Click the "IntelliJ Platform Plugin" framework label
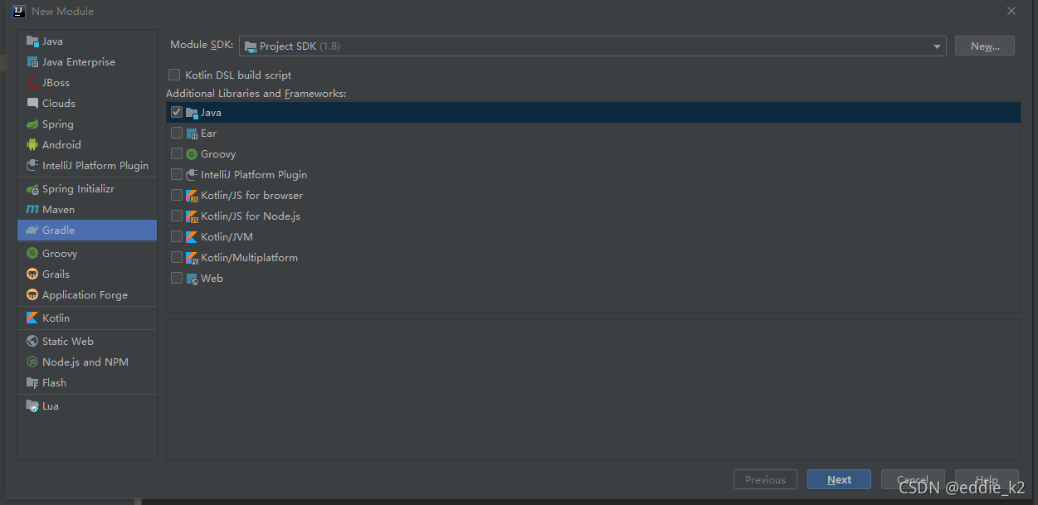 254,175
